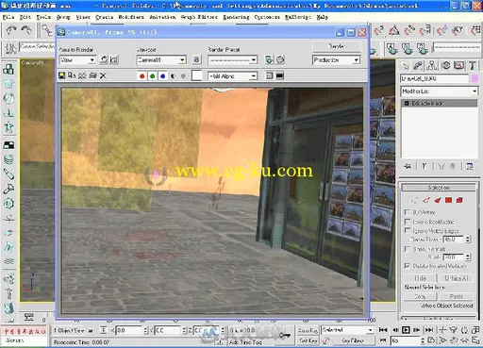The height and width of the screenshot is (348, 483).
Task: Click the Unhide All button
Action: tap(456, 278)
